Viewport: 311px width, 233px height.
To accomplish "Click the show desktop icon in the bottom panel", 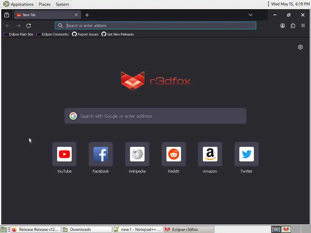I will click(4, 229).
